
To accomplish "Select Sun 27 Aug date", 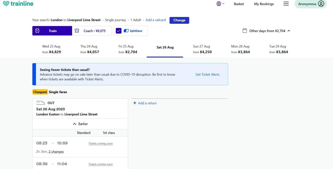I will [202, 49].
